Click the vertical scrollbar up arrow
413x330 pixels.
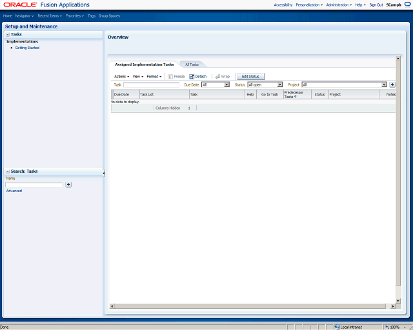tap(398, 58)
